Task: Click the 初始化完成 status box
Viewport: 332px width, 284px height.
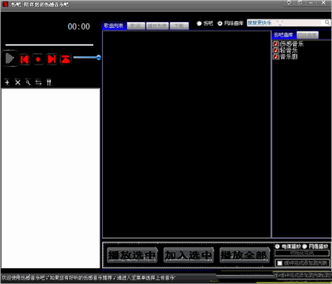Action: coord(302,253)
